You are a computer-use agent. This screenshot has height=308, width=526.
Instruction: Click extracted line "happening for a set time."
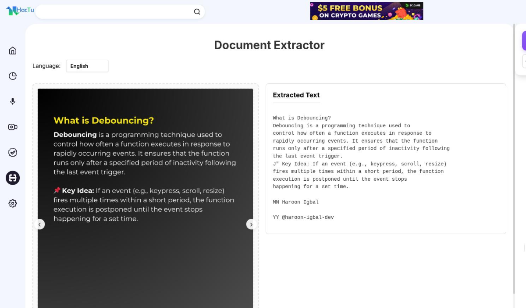[x=311, y=186]
